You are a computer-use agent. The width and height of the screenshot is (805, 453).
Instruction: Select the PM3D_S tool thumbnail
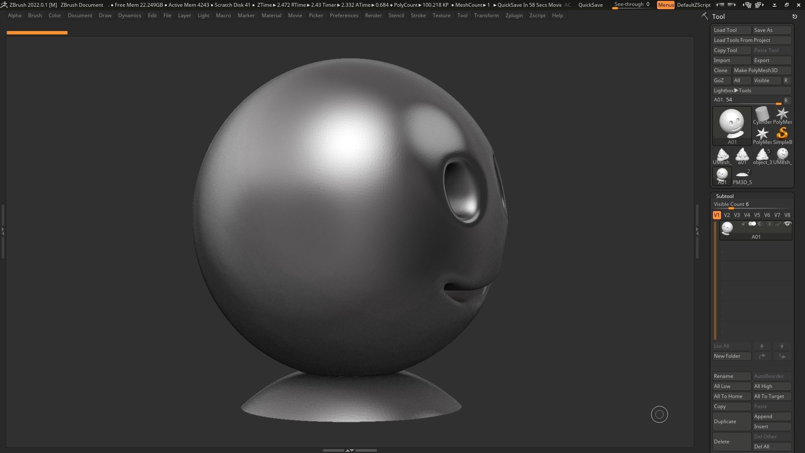click(742, 176)
